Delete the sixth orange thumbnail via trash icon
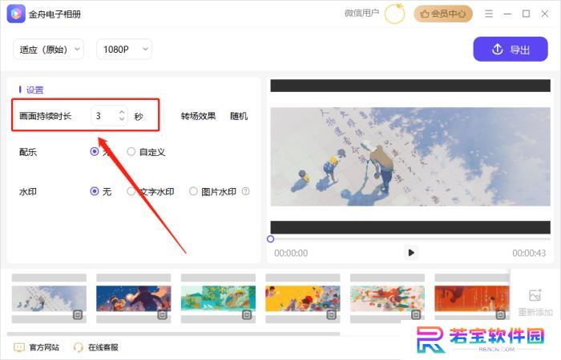Viewport: 561px width, 360px height. 501,314
